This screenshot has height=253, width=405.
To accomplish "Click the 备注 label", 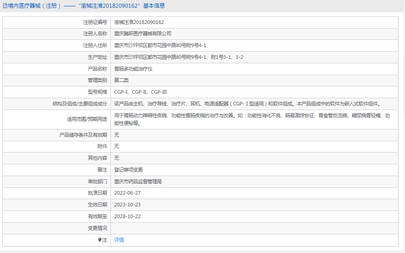I will pos(102,170).
